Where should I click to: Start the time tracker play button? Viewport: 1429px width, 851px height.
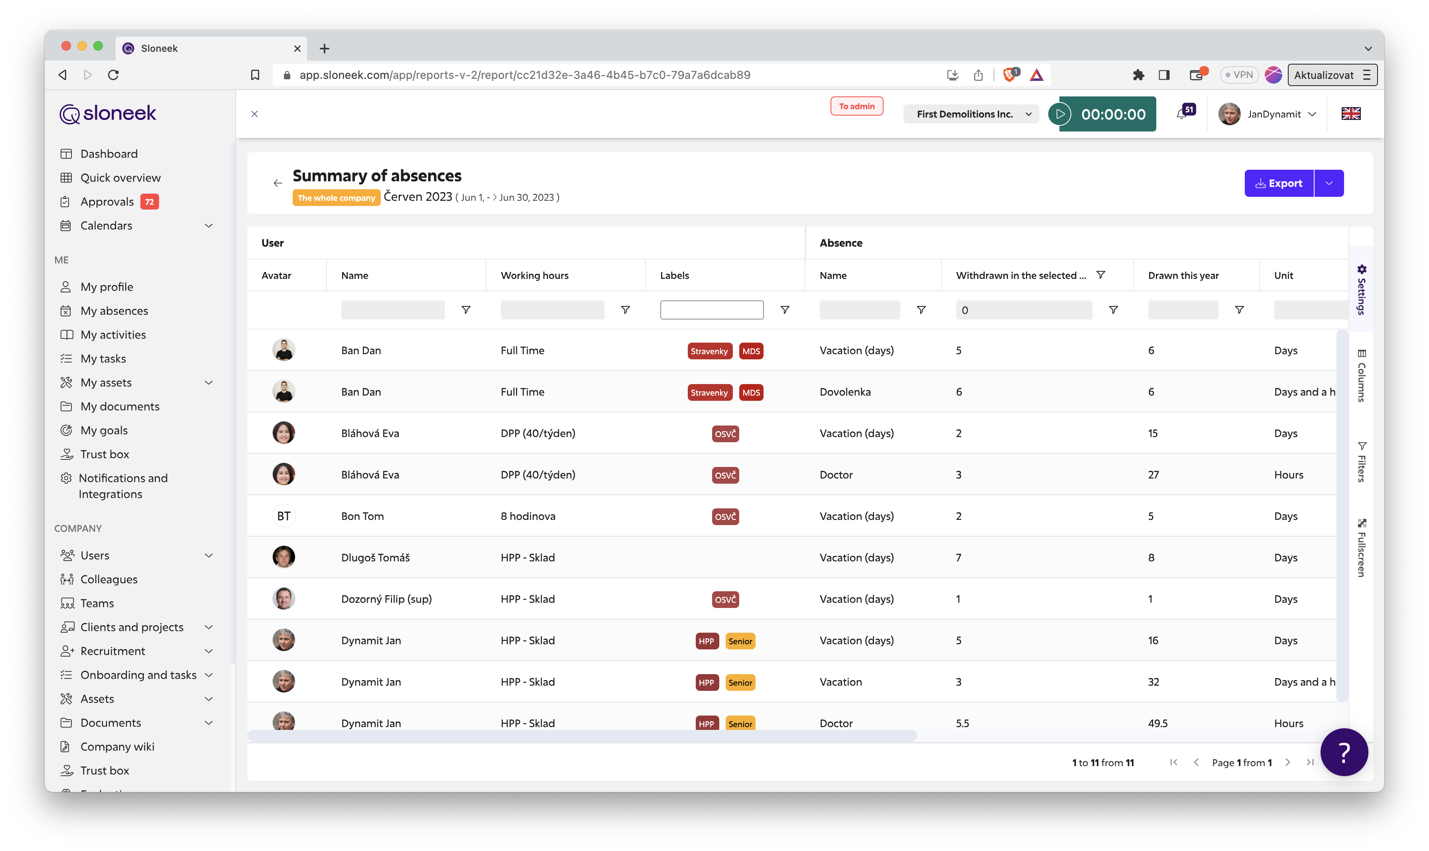1060,114
